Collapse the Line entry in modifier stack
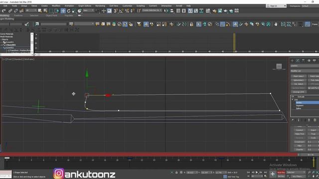Image resolution: width=319 pixels, height=179 pixels. pyautogui.click(x=293, y=99)
